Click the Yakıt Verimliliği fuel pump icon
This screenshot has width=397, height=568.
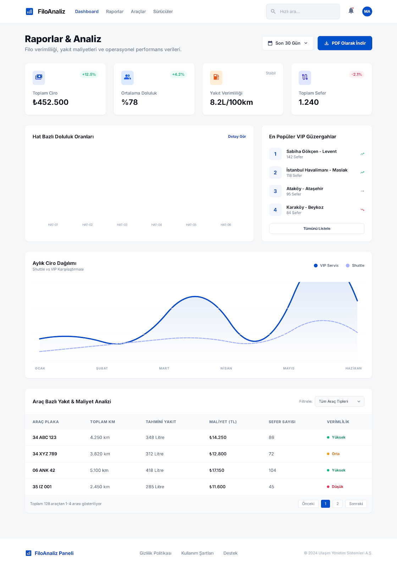coord(216,77)
